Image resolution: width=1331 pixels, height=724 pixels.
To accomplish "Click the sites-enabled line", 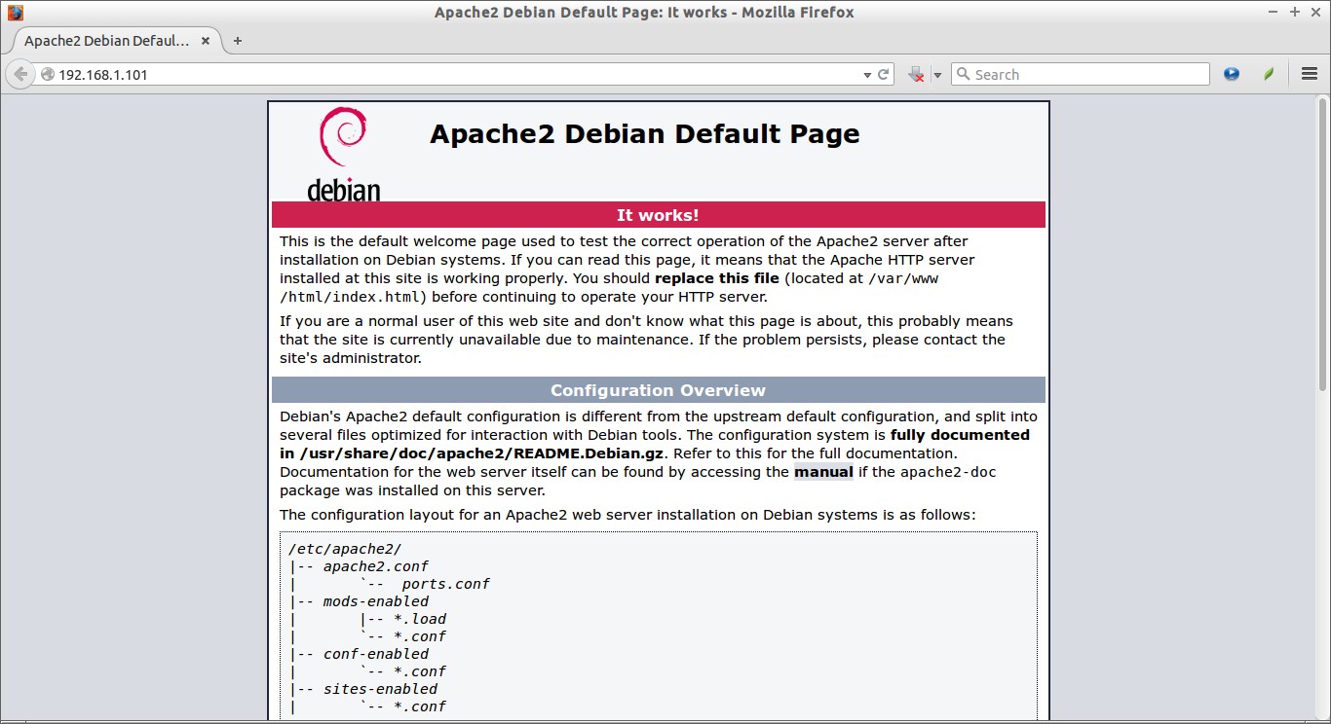I will pyautogui.click(x=380, y=689).
